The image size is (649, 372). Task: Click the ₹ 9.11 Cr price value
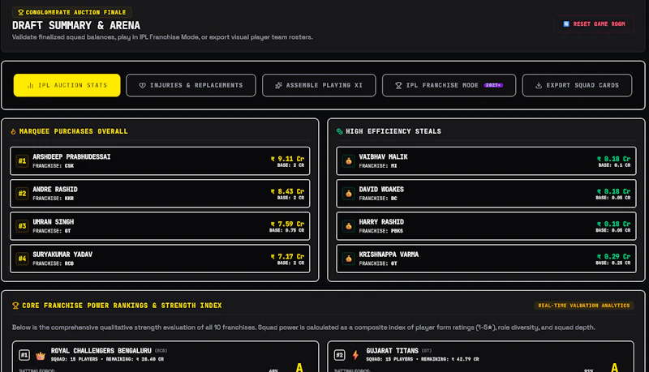click(x=287, y=159)
